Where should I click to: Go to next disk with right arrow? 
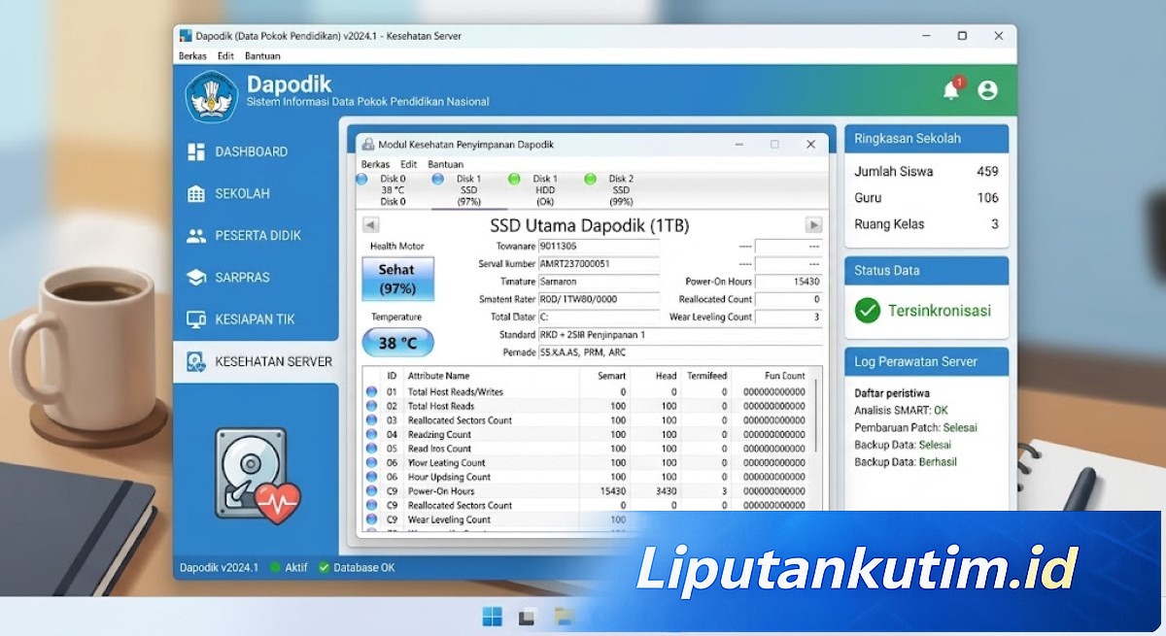pyautogui.click(x=813, y=225)
